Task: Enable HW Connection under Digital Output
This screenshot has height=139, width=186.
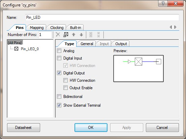Action: coord(65,80)
